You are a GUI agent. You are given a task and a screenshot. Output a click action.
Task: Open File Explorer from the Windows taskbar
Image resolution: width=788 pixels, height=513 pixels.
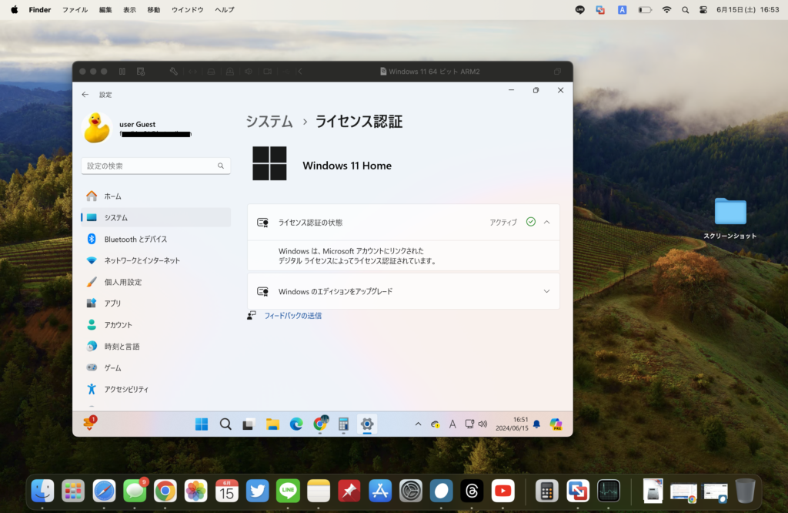(x=272, y=424)
